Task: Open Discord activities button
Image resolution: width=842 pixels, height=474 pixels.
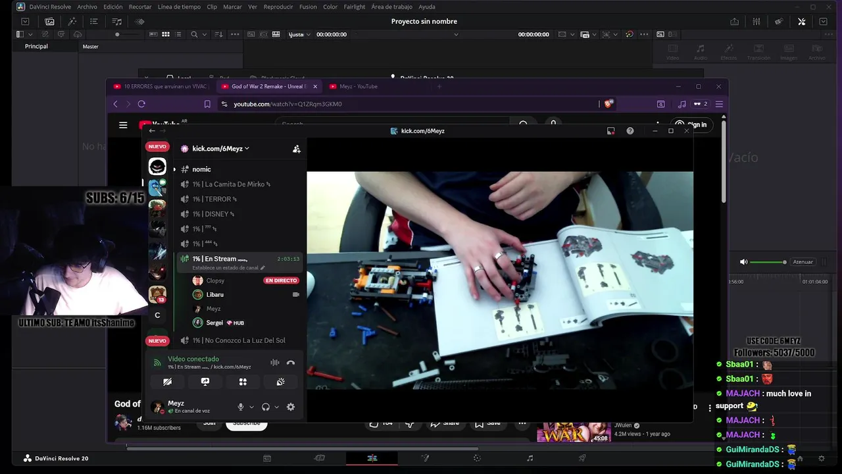Action: click(243, 382)
